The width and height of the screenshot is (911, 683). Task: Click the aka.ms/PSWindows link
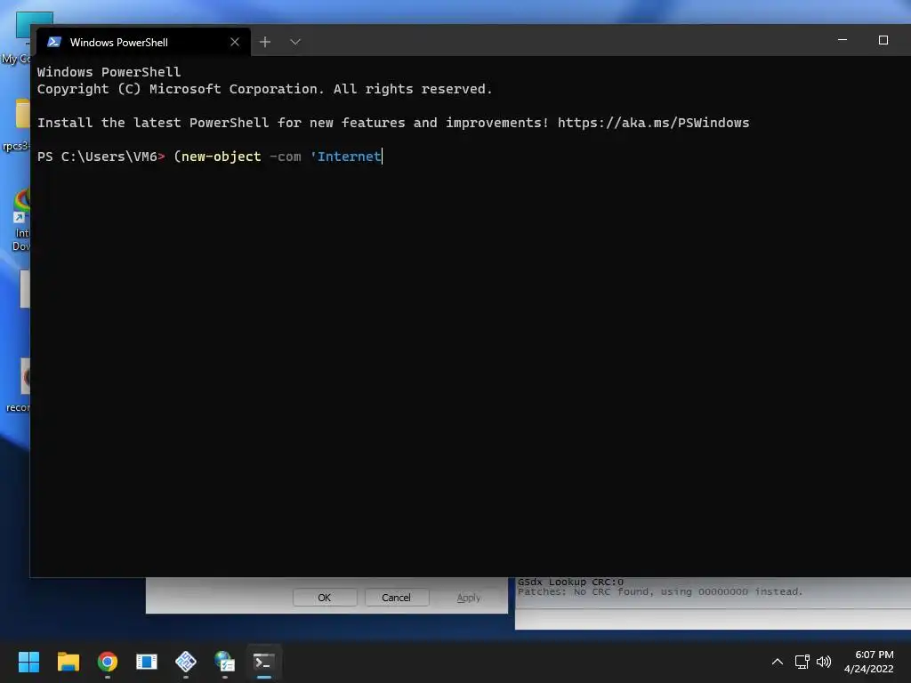653,123
